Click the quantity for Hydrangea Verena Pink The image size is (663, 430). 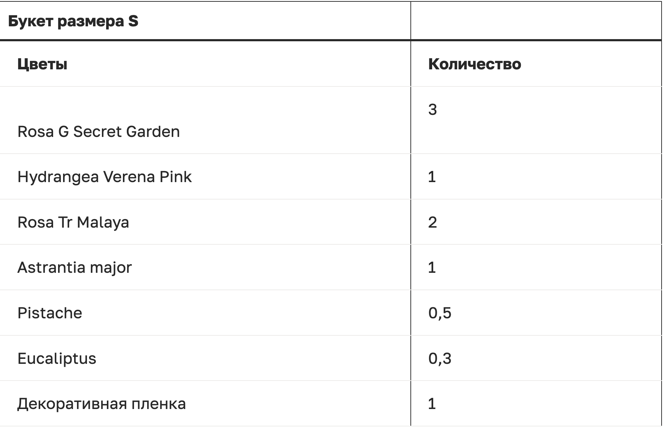432,177
